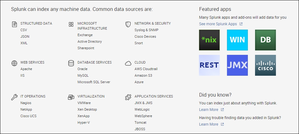The width and height of the screenshot is (299, 134).
Task: Select APPLICATION SERVICES heading
Action: coord(154,96)
